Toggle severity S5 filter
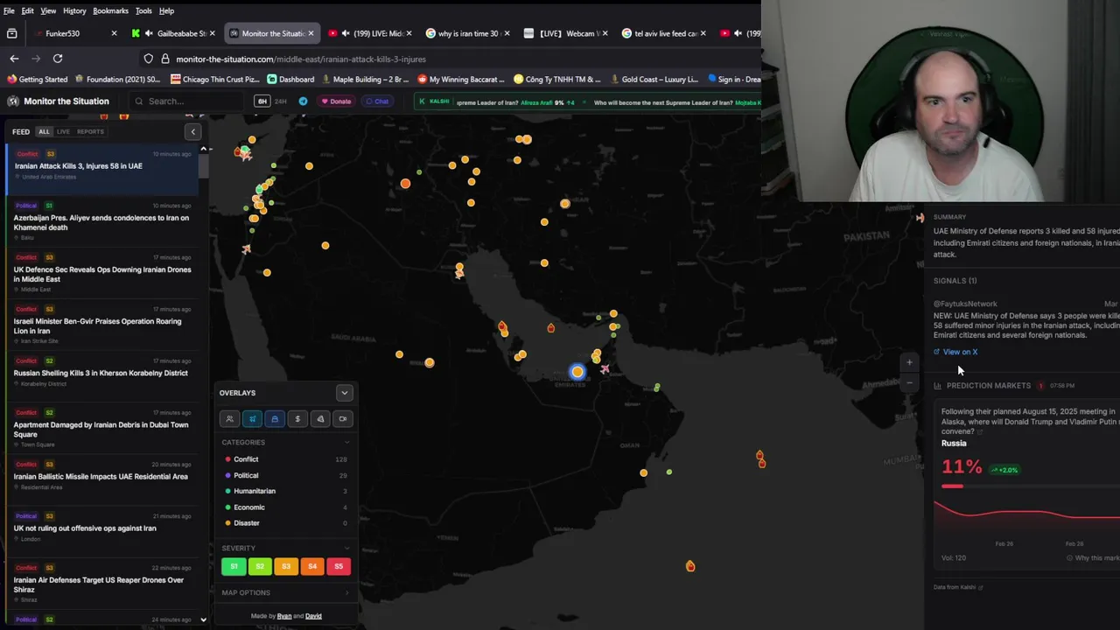 (339, 566)
